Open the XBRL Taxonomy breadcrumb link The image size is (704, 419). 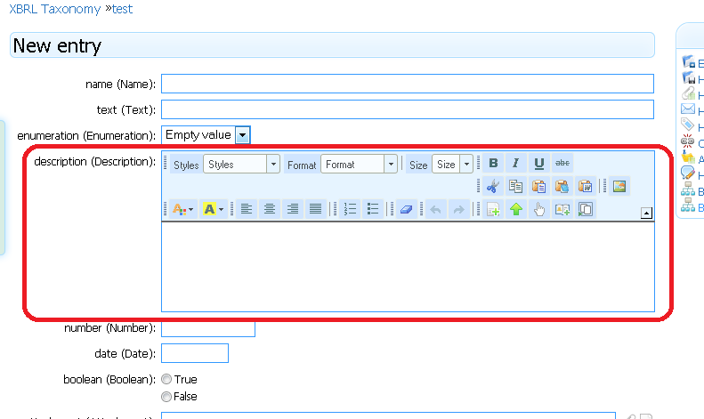[x=55, y=9]
